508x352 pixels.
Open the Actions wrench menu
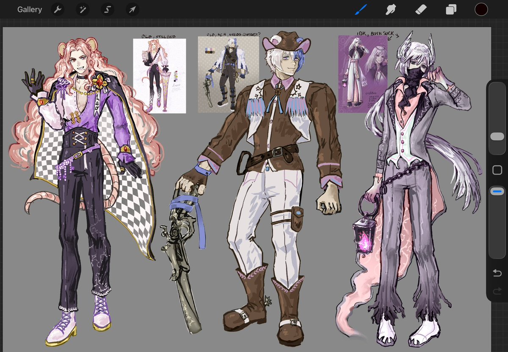coord(58,9)
